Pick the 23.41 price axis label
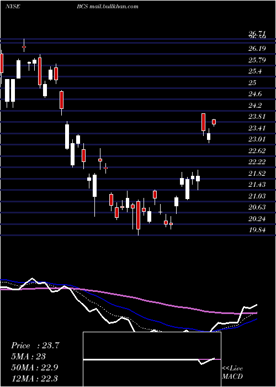The height and width of the screenshot is (387, 276). (x=257, y=128)
